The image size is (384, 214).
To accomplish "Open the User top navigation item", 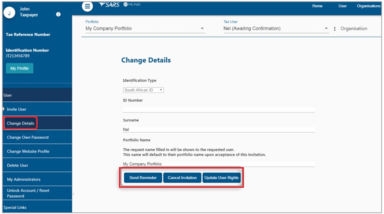I will 342,6.
